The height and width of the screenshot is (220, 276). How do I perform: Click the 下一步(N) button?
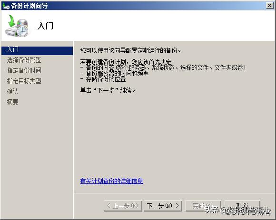point(163,206)
